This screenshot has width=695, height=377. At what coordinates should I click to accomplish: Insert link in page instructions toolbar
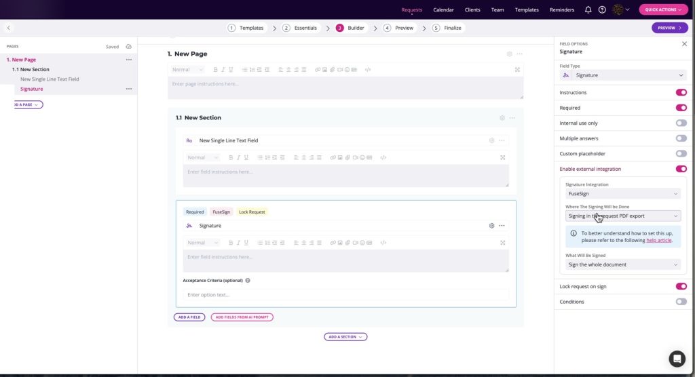[x=318, y=70]
